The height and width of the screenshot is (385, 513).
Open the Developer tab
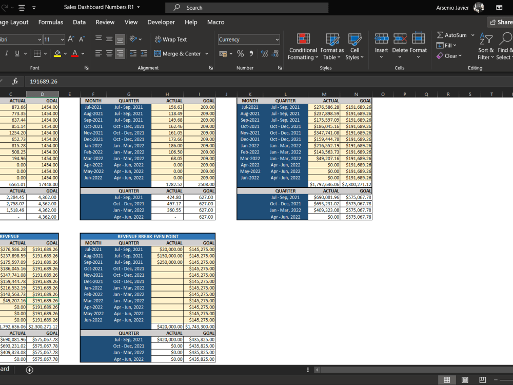click(161, 22)
